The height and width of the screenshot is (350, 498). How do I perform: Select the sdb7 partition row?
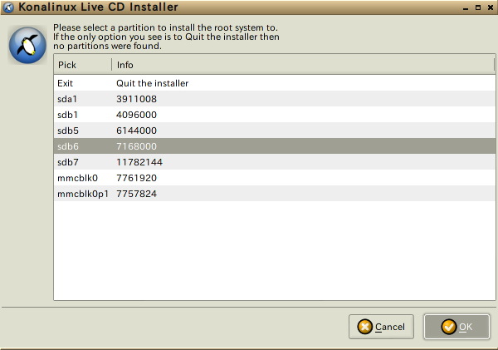click(275, 162)
